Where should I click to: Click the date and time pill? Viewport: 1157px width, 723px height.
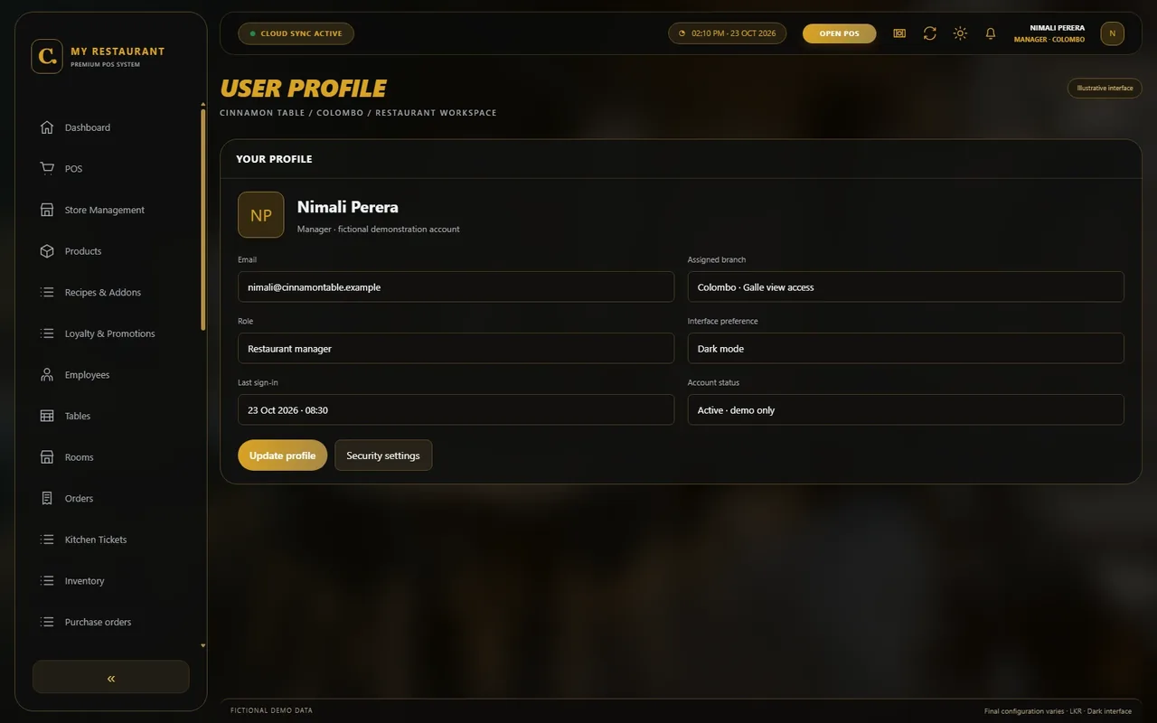pos(727,33)
